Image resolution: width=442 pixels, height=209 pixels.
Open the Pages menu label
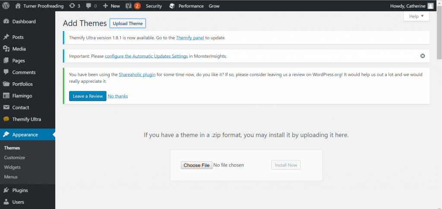click(19, 60)
